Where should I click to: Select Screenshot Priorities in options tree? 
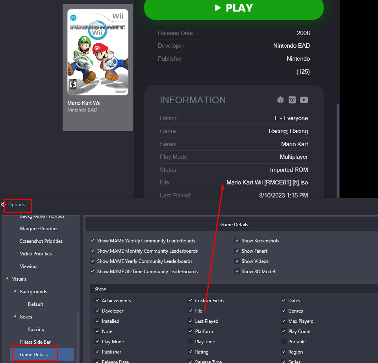[x=41, y=241]
